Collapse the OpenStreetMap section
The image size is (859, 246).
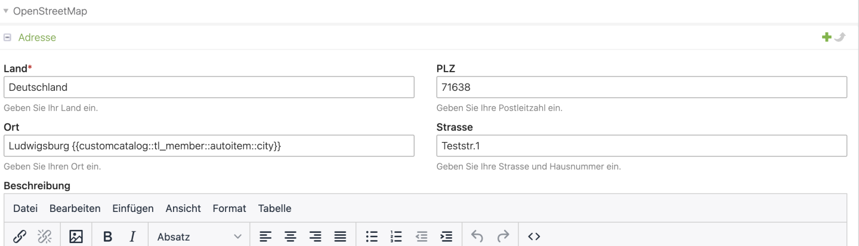pos(5,11)
